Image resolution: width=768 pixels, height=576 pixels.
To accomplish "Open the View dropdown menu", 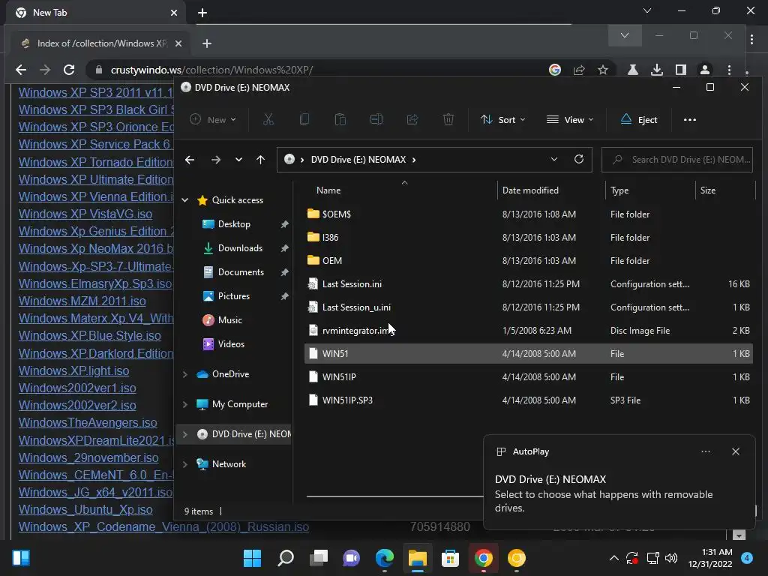I will 570,119.
